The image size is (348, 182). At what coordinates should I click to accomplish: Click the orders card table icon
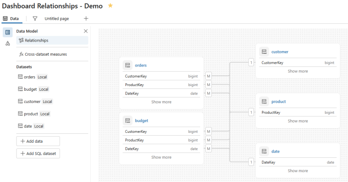128,65
